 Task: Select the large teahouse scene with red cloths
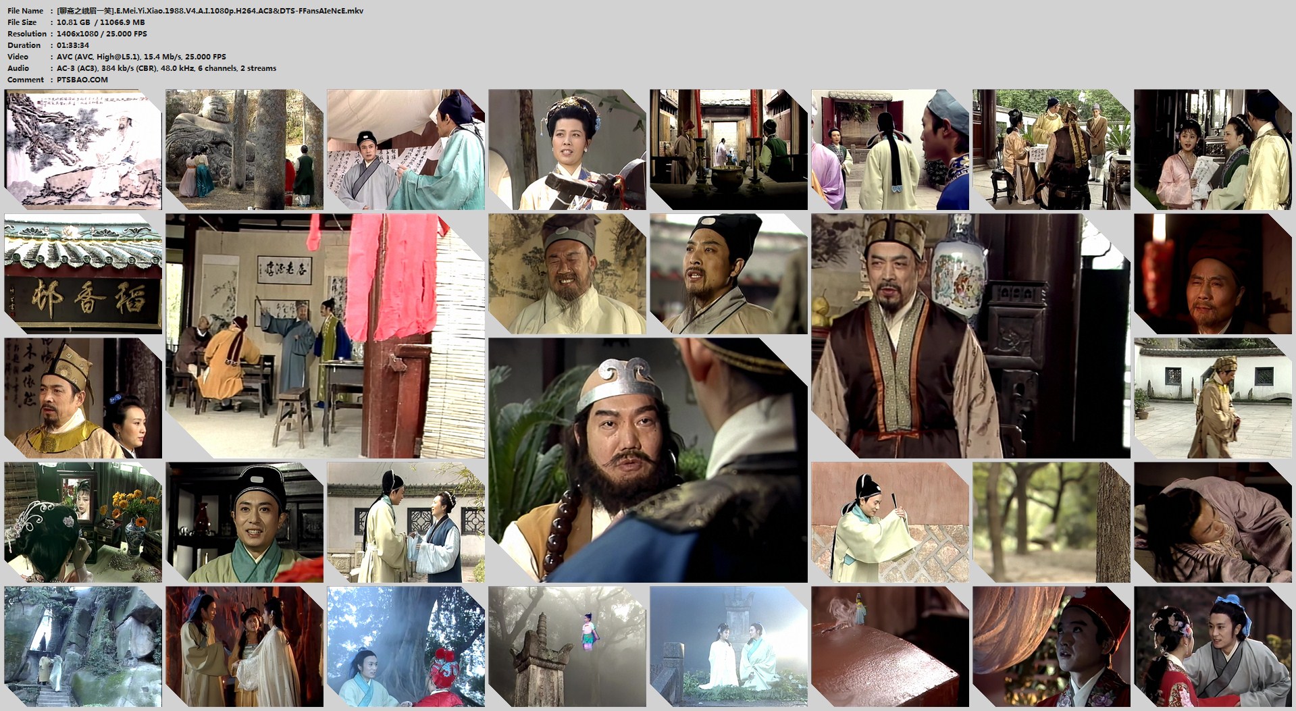[x=325, y=336]
